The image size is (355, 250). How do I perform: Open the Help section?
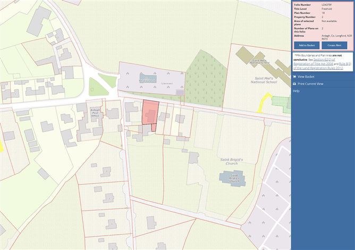(296, 91)
